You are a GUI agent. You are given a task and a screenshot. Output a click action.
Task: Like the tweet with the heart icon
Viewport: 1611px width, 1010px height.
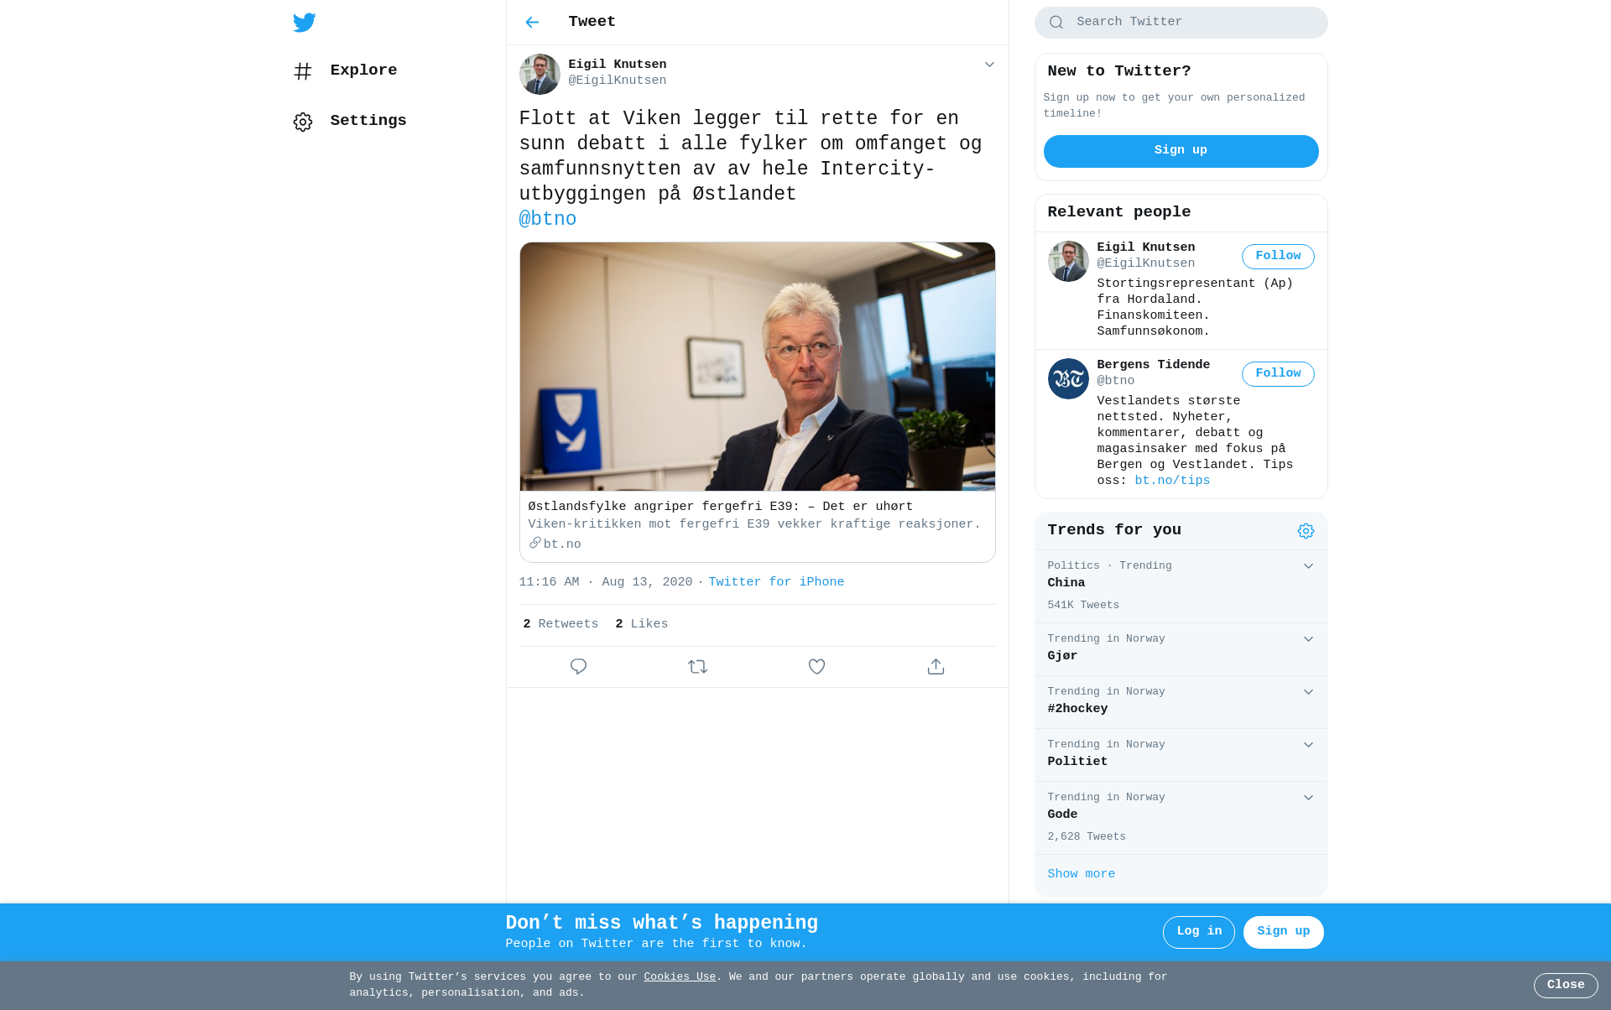(816, 667)
